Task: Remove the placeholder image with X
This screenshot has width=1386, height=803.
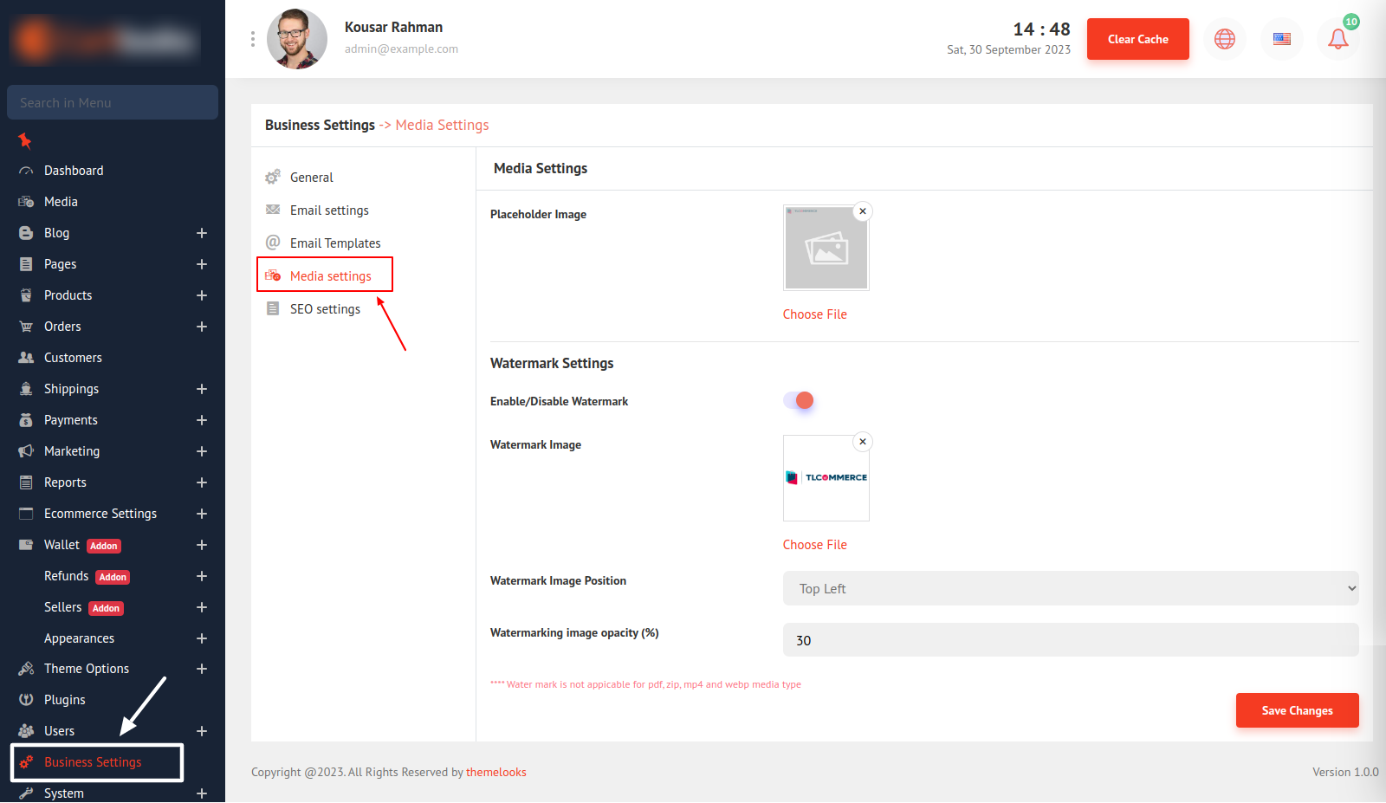Action: click(x=862, y=211)
